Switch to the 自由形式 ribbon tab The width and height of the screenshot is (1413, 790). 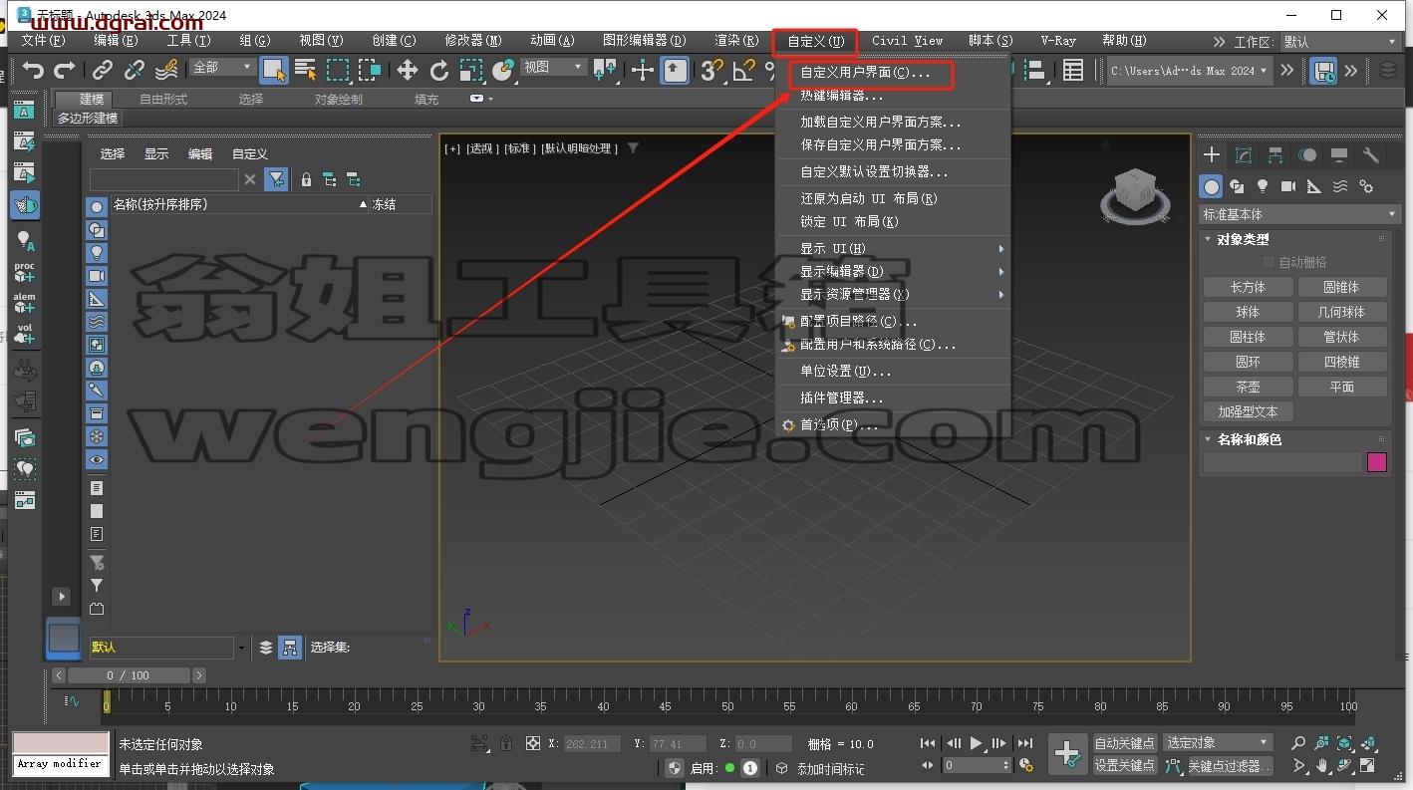[x=163, y=99]
